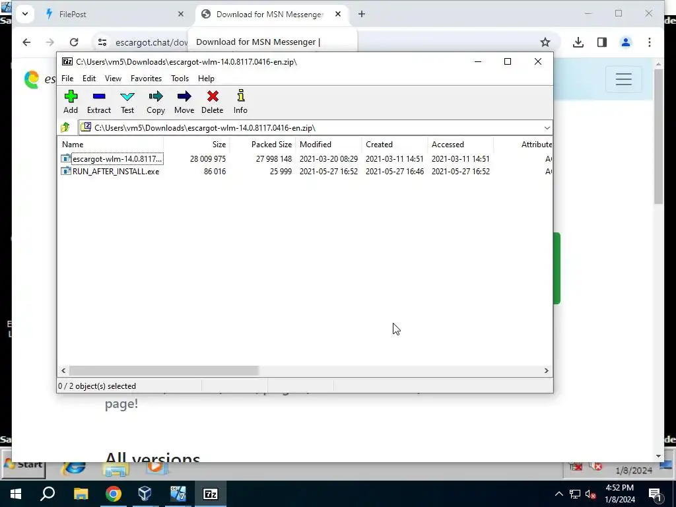
Task: Open the Chrome three-dot menu
Action: (x=650, y=42)
